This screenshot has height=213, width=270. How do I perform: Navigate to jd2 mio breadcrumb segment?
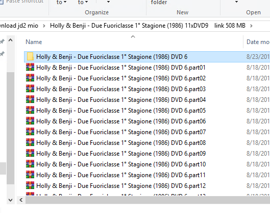[19, 26]
